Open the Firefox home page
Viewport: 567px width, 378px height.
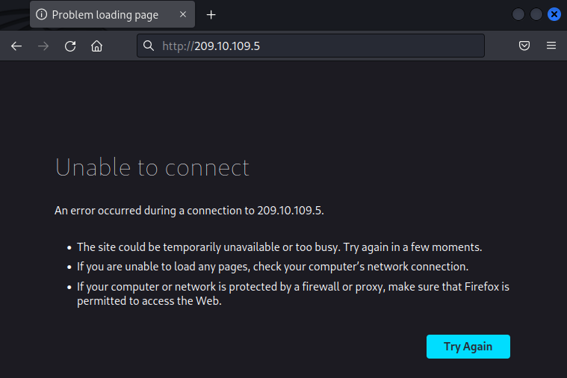(x=96, y=46)
